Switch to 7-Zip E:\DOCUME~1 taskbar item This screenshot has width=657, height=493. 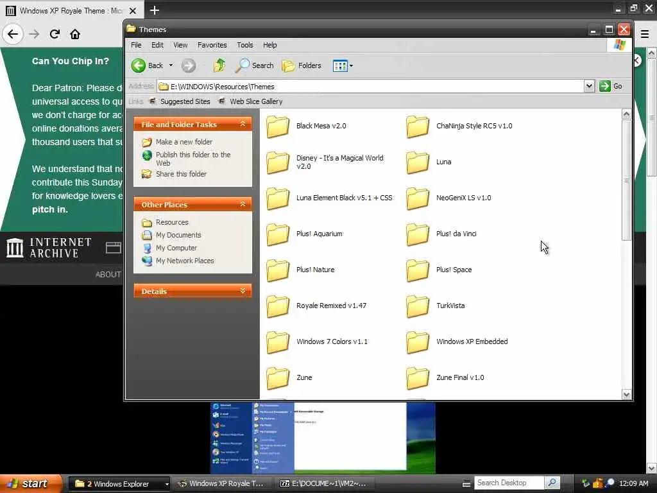pyautogui.click(x=324, y=484)
